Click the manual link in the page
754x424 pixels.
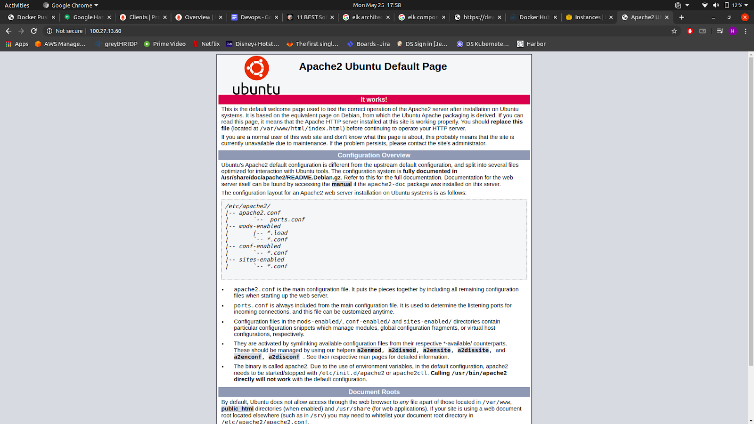pos(341,184)
